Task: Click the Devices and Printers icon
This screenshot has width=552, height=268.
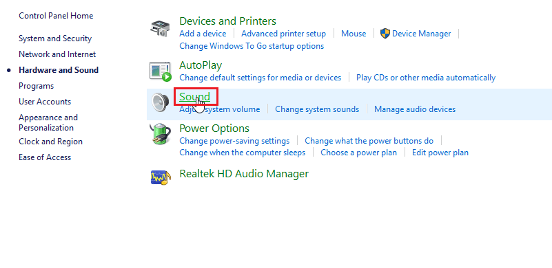Action: click(x=160, y=28)
